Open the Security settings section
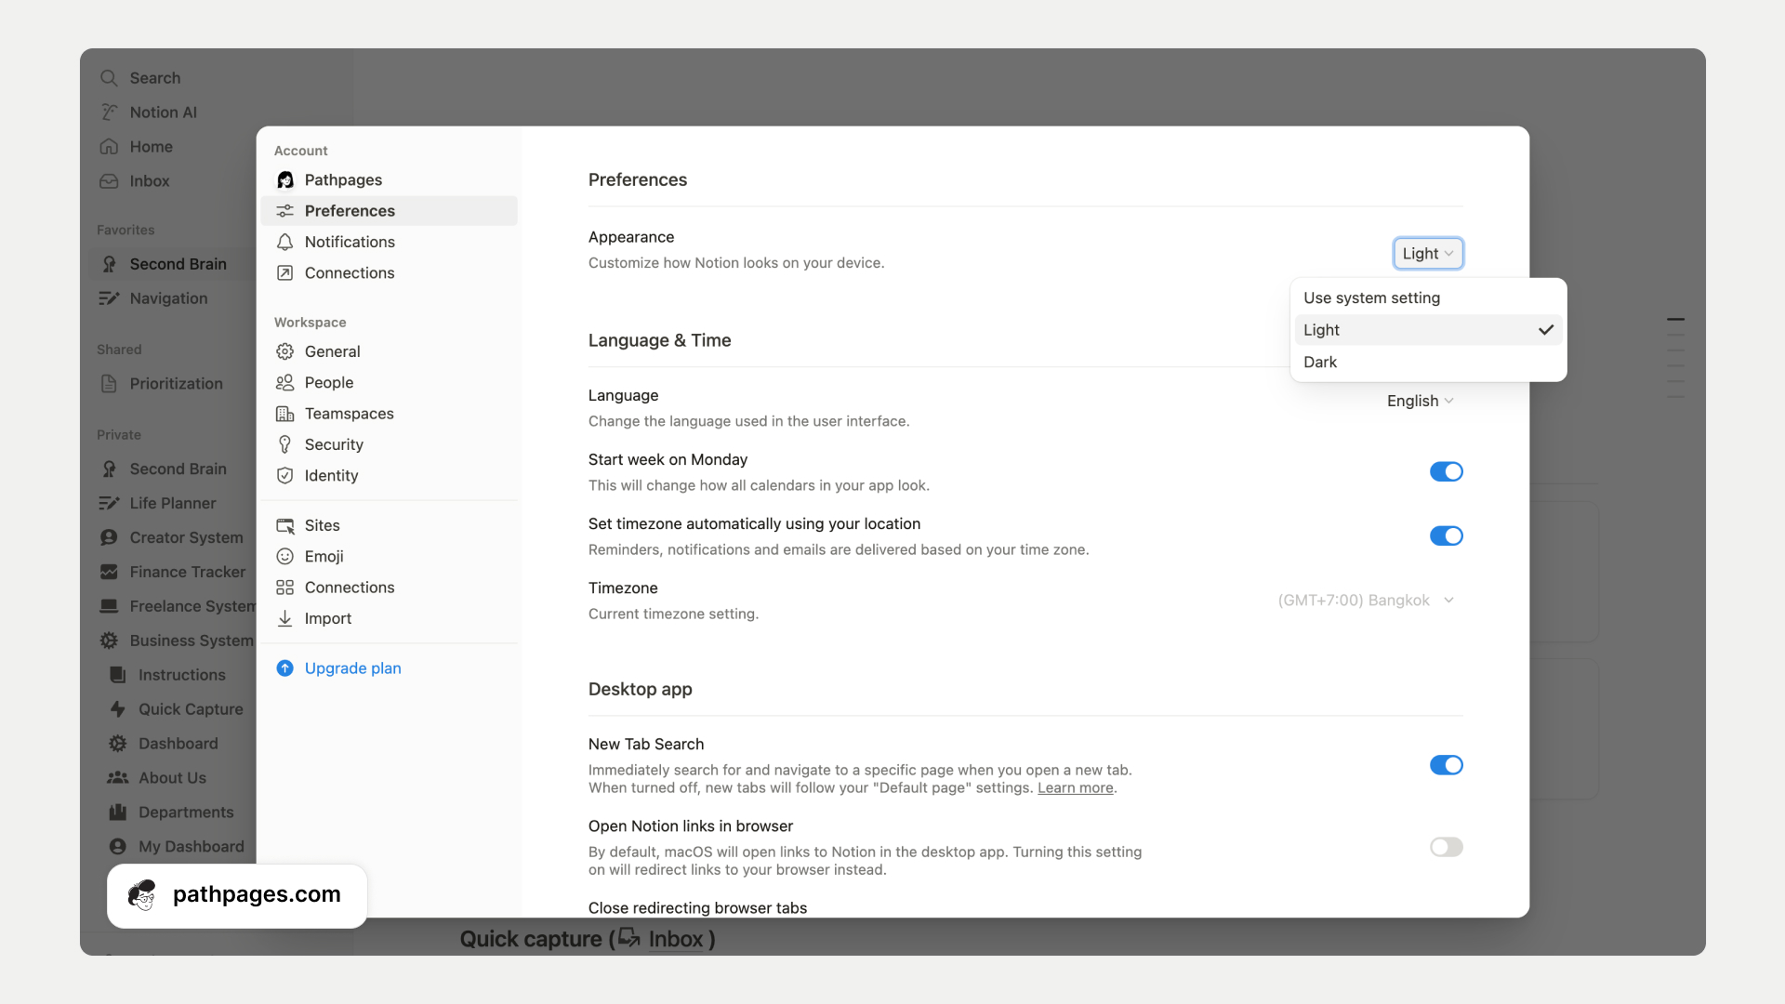The width and height of the screenshot is (1785, 1004). pyautogui.click(x=389, y=444)
